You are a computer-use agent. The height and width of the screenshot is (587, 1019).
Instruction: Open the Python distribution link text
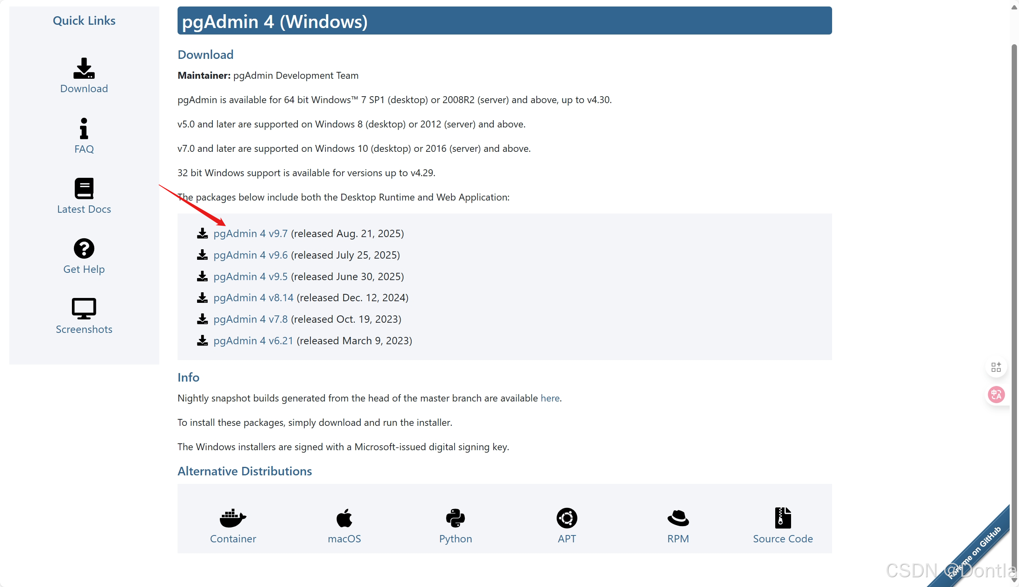[456, 539]
